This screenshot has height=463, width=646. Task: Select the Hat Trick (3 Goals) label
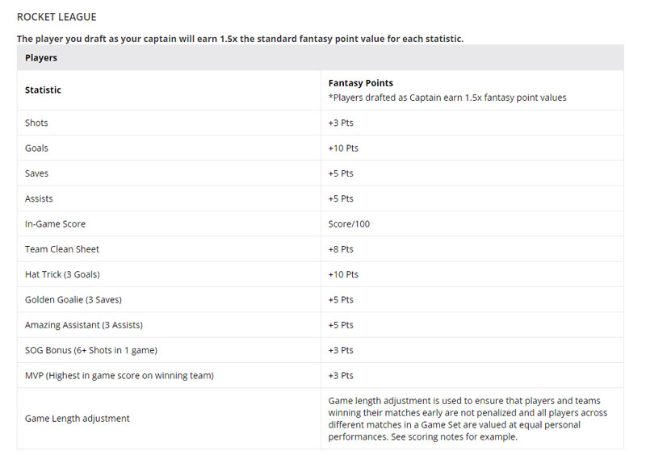(62, 274)
